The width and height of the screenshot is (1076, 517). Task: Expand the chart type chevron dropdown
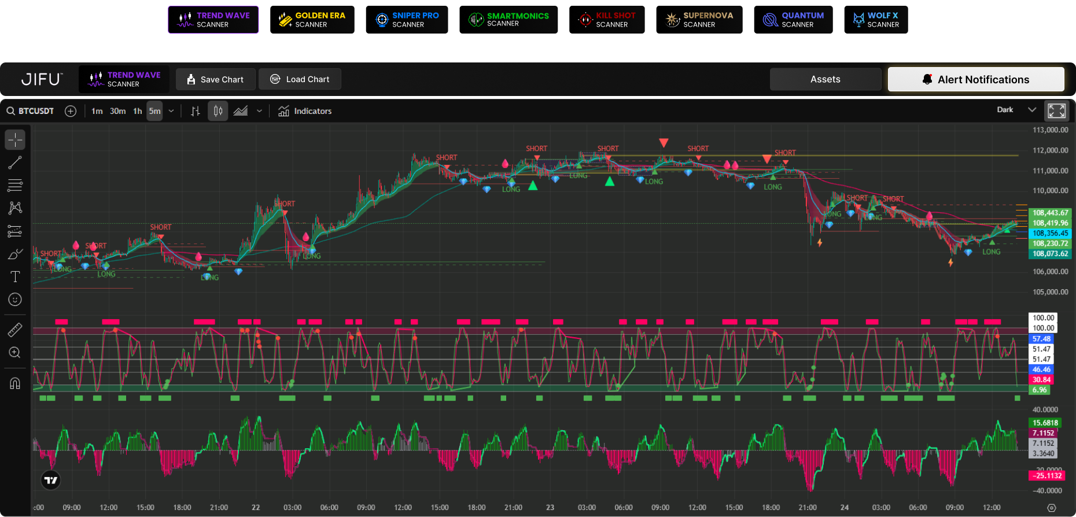[x=259, y=111]
